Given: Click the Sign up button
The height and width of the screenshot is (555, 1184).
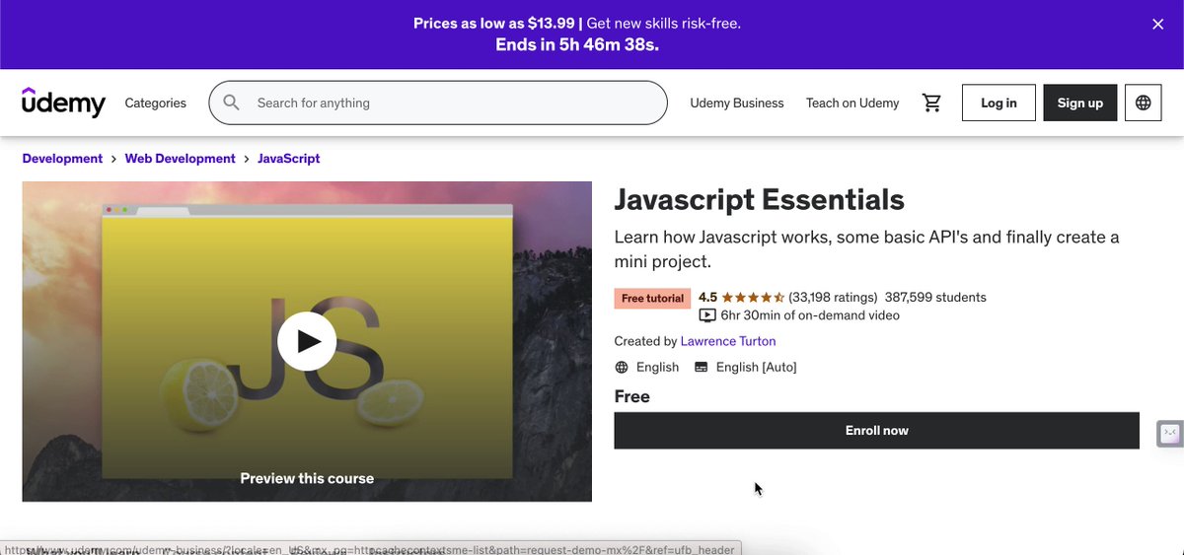Looking at the screenshot, I should point(1080,103).
